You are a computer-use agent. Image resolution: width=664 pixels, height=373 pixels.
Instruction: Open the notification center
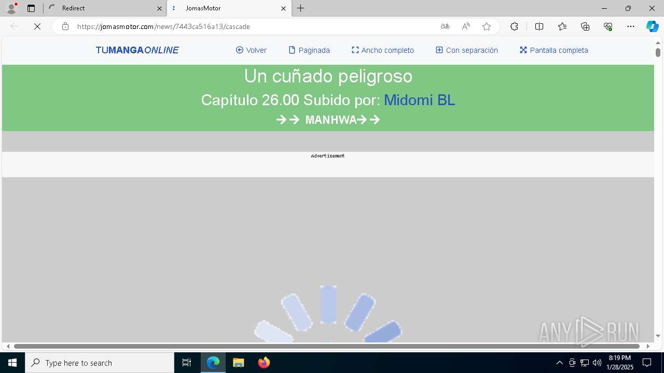point(647,363)
